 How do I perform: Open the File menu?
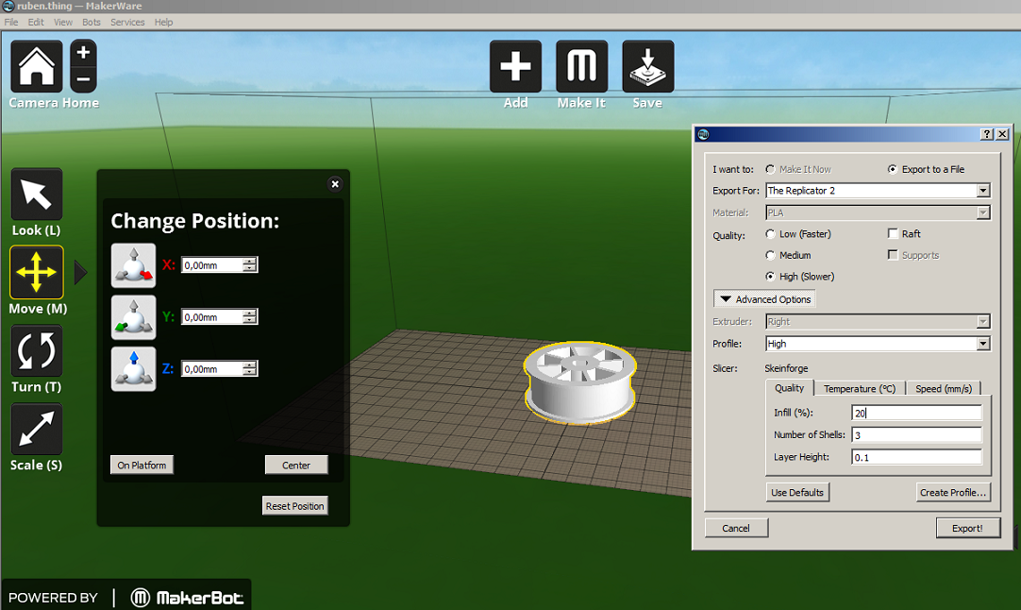coord(11,22)
